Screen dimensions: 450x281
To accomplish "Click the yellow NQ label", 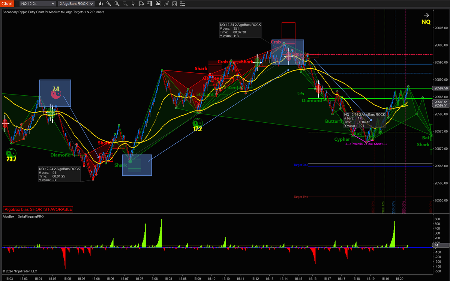I will pyautogui.click(x=426, y=22).
